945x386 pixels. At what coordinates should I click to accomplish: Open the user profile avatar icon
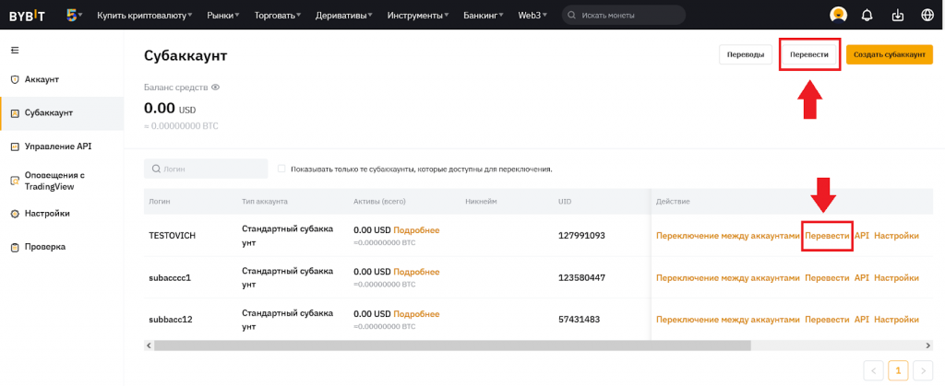coord(838,16)
